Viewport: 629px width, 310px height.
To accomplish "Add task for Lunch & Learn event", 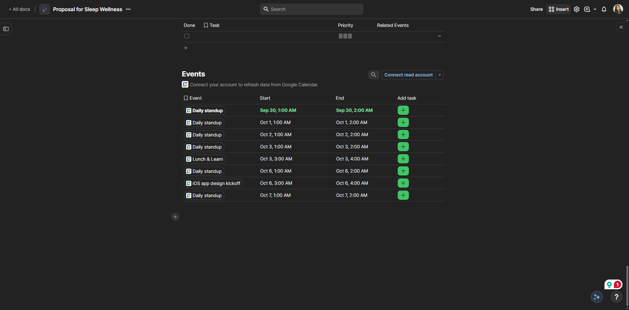I will click(x=403, y=159).
